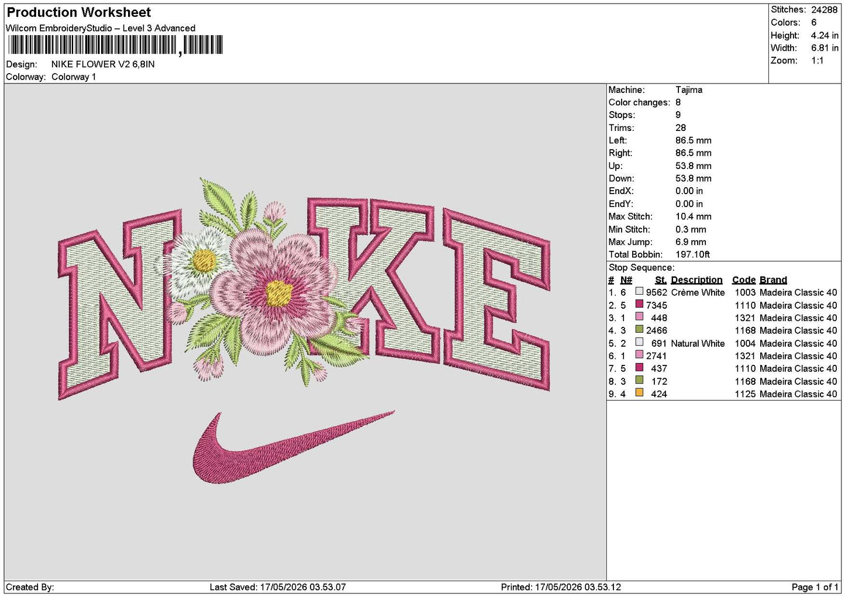Viewport: 845px width, 597px height.
Task: Click the machine value 'Tajima'
Action: (x=689, y=89)
